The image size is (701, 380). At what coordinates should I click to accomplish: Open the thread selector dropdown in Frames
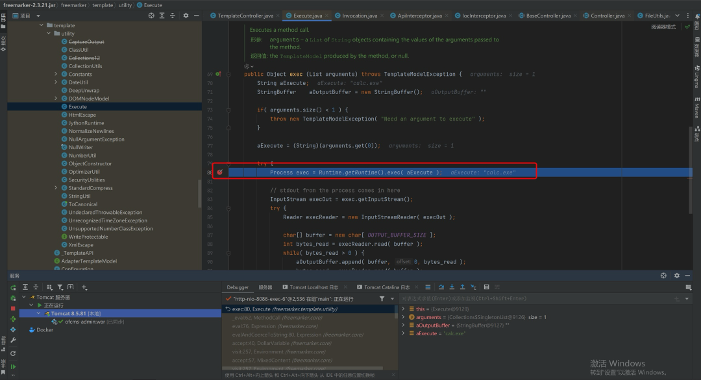click(392, 299)
